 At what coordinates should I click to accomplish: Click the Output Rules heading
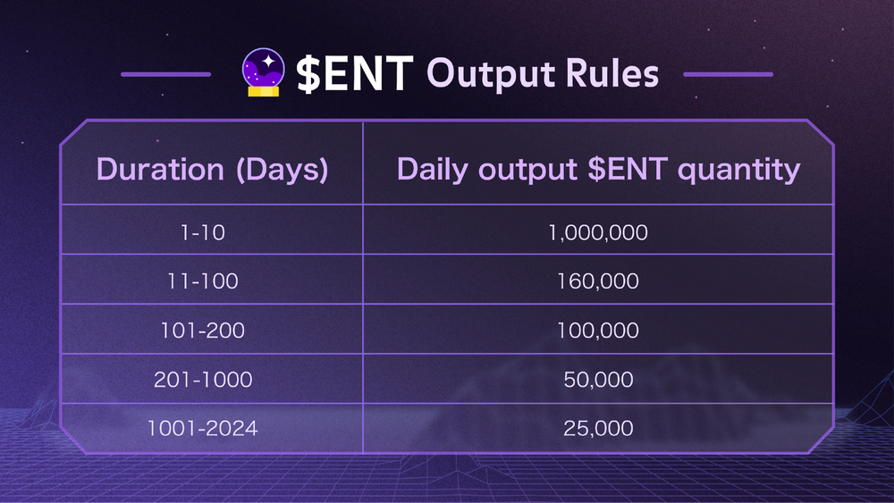tap(543, 74)
